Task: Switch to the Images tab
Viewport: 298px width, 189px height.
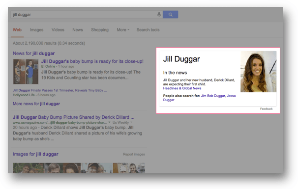Action: pos(36,30)
